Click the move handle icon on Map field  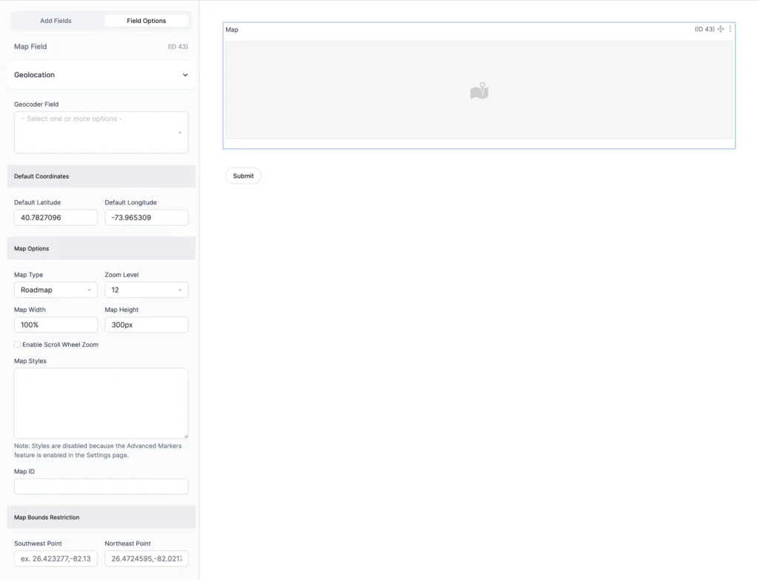(x=720, y=30)
